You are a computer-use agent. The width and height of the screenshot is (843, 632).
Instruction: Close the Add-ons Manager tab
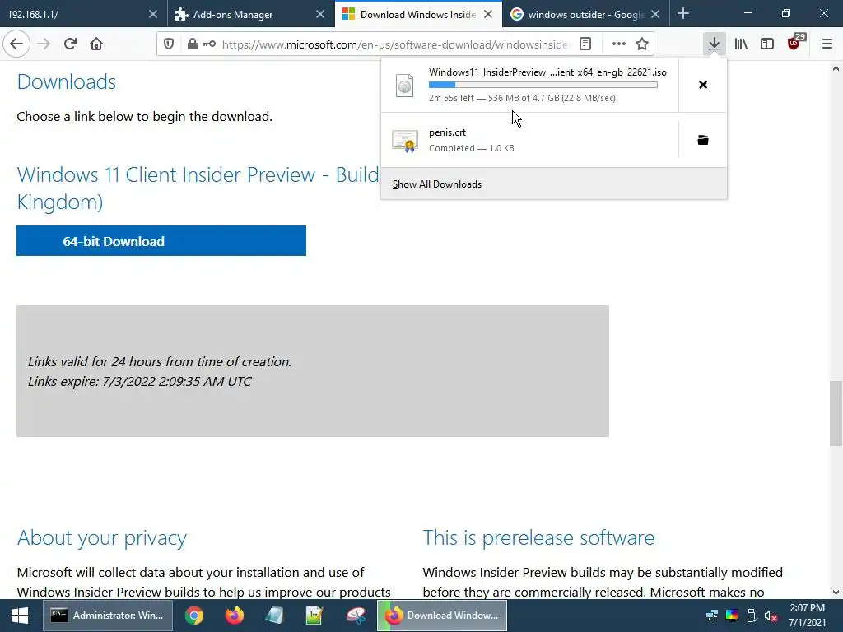click(320, 14)
